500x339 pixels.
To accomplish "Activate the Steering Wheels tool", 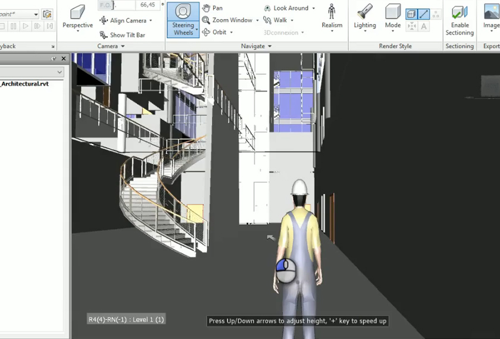I will [183, 20].
